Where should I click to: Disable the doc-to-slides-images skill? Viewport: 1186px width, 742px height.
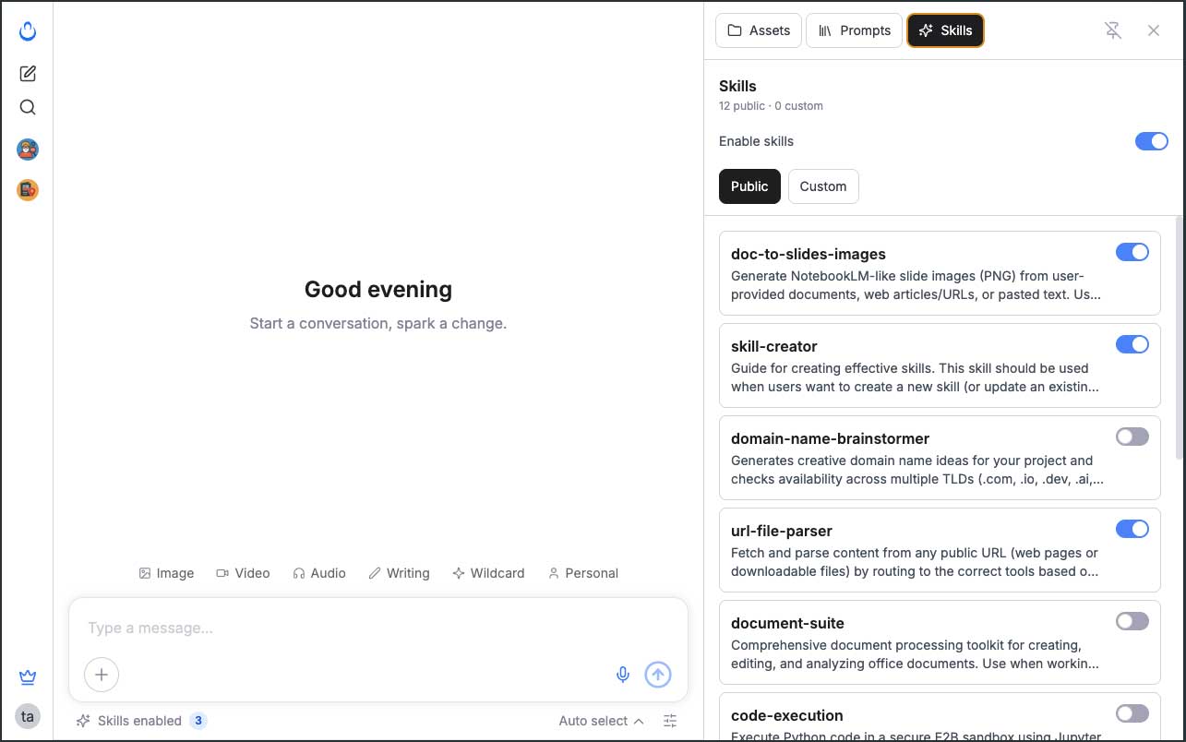1132,252
